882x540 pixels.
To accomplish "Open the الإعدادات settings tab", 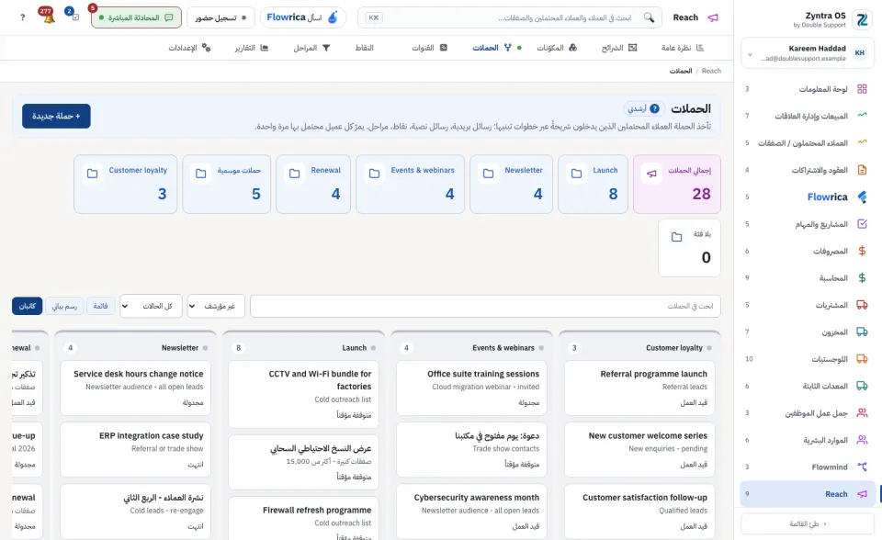I will pos(189,48).
